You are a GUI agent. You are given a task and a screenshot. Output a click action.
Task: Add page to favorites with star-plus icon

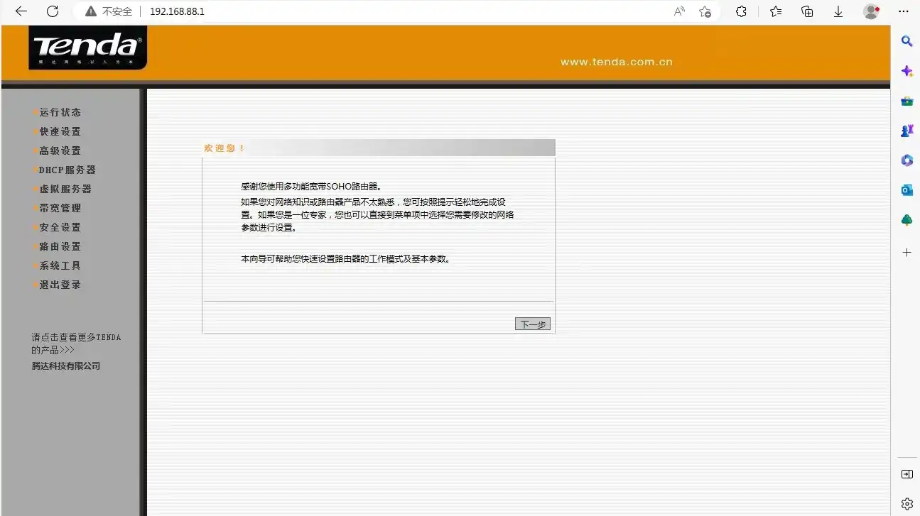point(705,11)
